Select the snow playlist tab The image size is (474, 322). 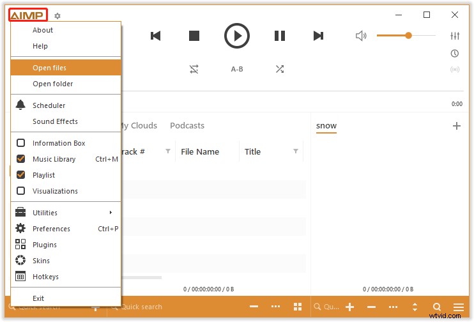point(326,126)
